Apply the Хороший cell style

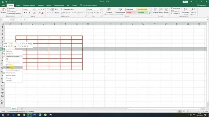tap(142, 12)
